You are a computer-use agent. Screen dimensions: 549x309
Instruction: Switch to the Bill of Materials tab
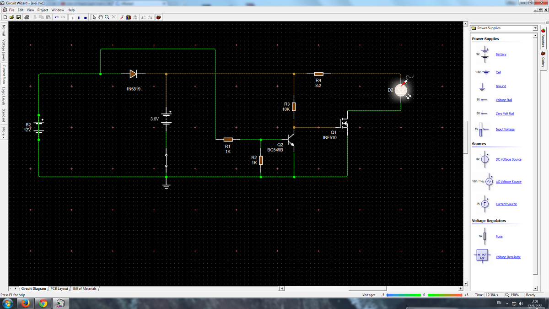pos(85,288)
